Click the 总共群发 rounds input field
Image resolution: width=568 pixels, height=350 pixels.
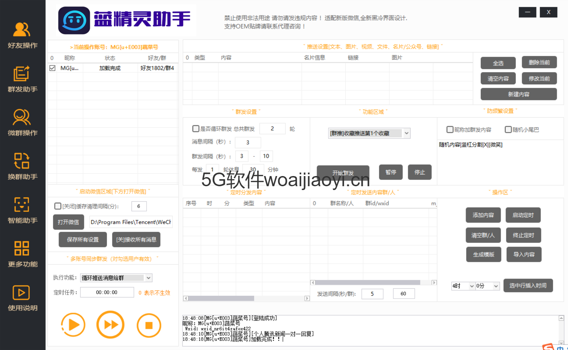point(272,128)
